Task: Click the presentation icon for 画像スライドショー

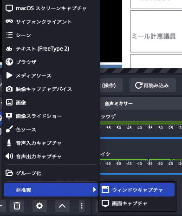Action: [9, 116]
